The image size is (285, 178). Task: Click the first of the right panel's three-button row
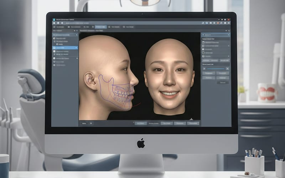pos(206,60)
